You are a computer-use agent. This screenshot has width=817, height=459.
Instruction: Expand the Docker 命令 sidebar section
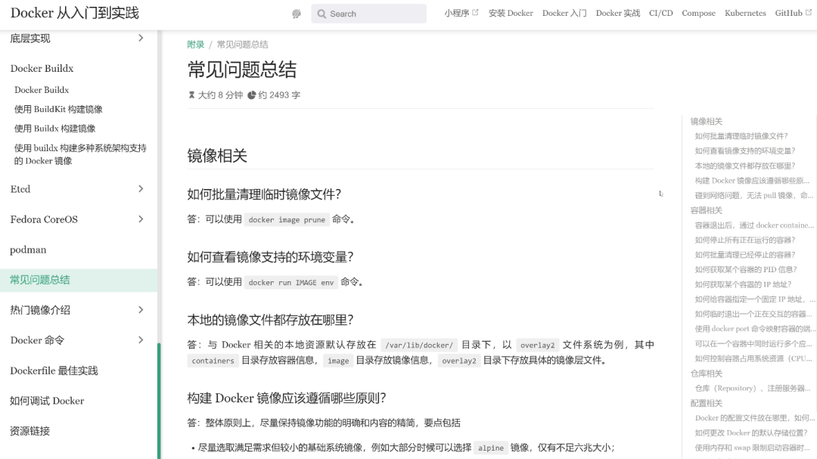(141, 340)
